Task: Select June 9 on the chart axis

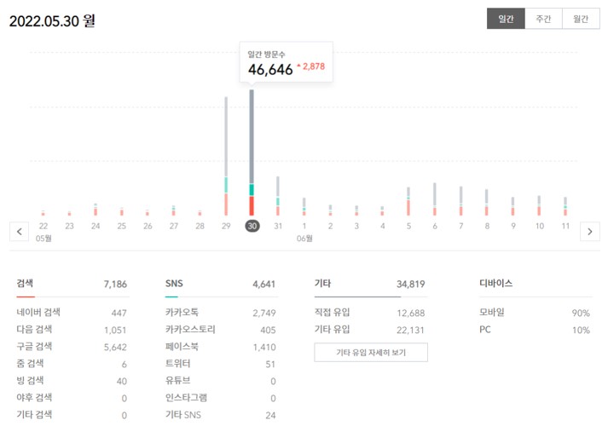Action: (x=513, y=226)
